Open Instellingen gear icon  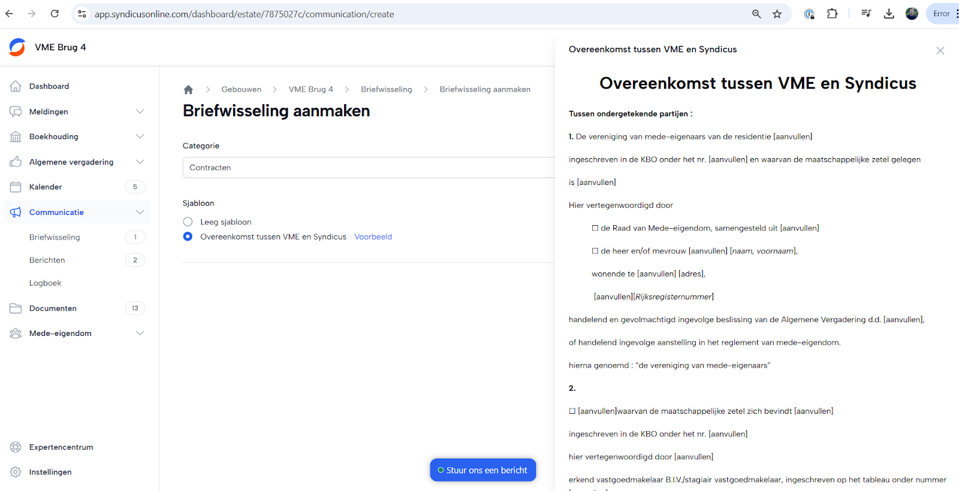[16, 472]
